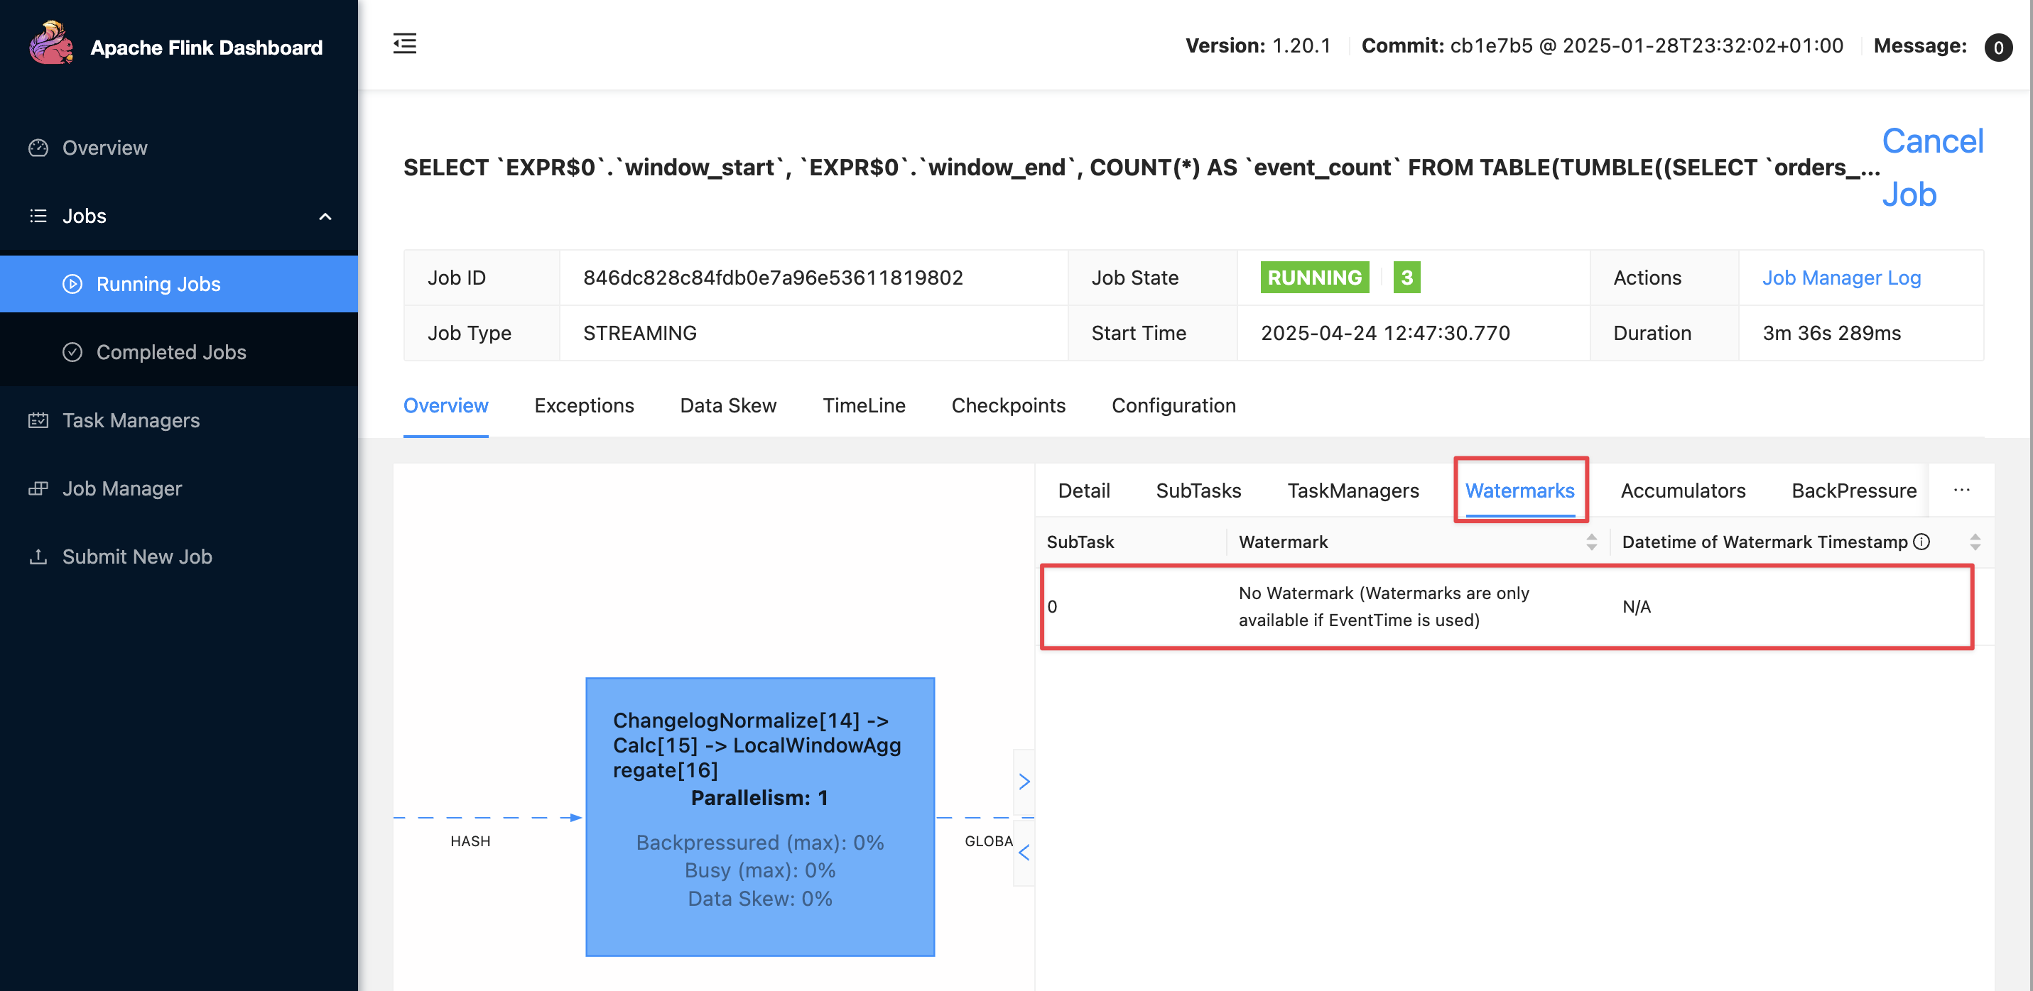Go to the Job Manager section

pos(121,488)
